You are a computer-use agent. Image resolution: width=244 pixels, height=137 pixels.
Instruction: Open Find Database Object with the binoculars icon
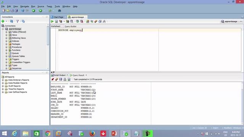(59, 11)
